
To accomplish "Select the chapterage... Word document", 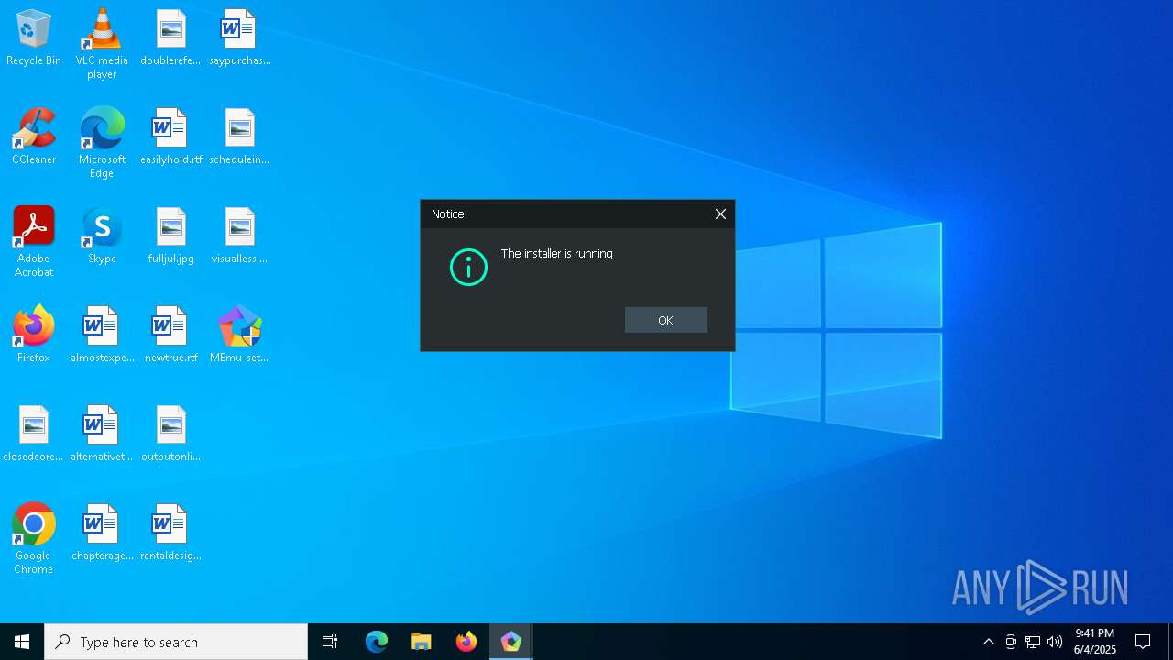I will 102,533.
